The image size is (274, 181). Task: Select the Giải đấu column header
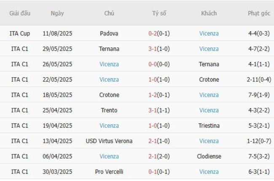[x=20, y=13]
